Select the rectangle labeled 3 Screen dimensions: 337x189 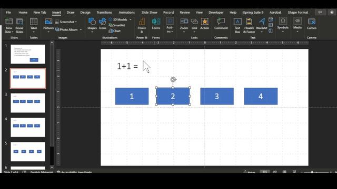217,96
